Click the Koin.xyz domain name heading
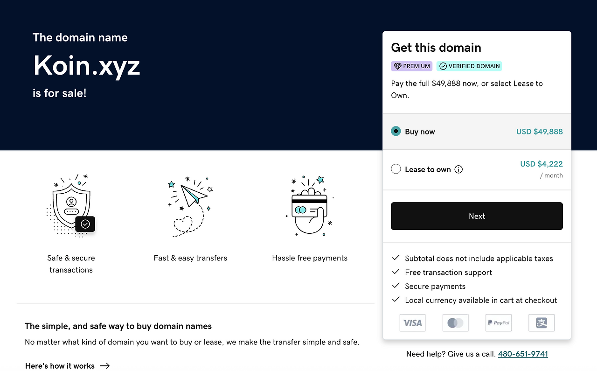 (87, 66)
